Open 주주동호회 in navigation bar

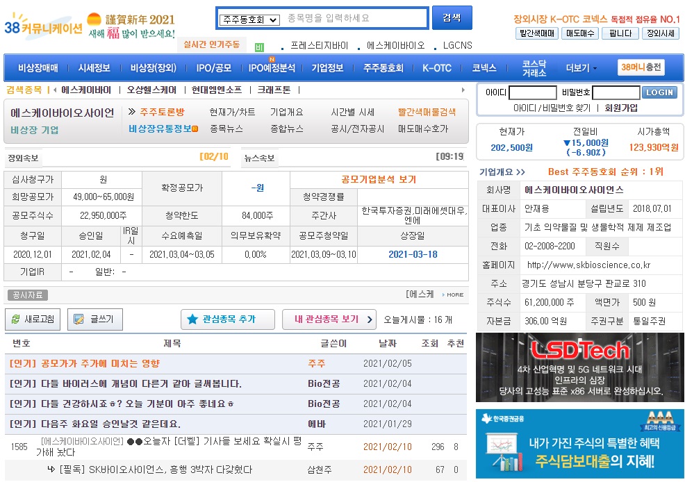point(383,67)
